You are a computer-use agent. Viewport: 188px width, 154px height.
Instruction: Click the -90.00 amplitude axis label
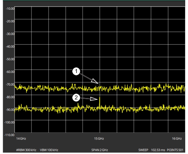click(x=10, y=110)
